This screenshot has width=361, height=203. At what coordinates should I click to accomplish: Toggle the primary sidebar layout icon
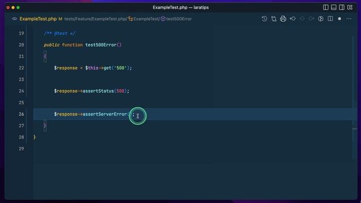325,7
